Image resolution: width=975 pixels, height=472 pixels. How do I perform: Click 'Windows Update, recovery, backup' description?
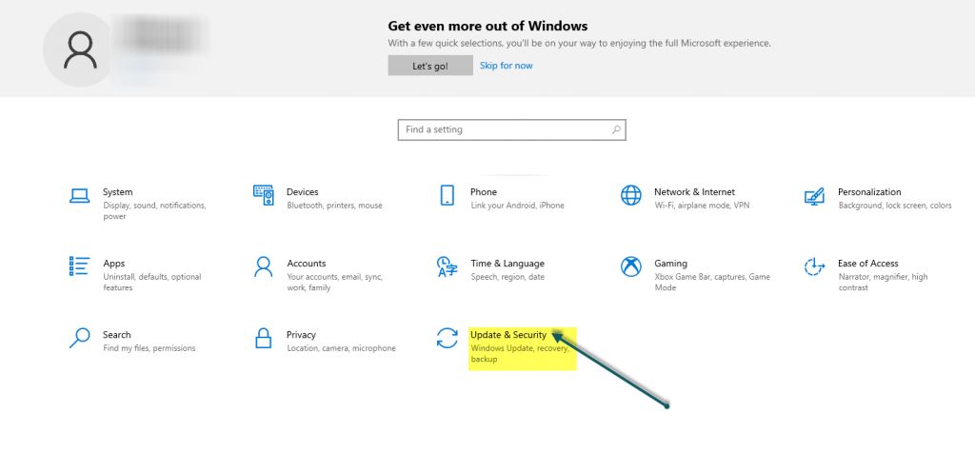(520, 354)
